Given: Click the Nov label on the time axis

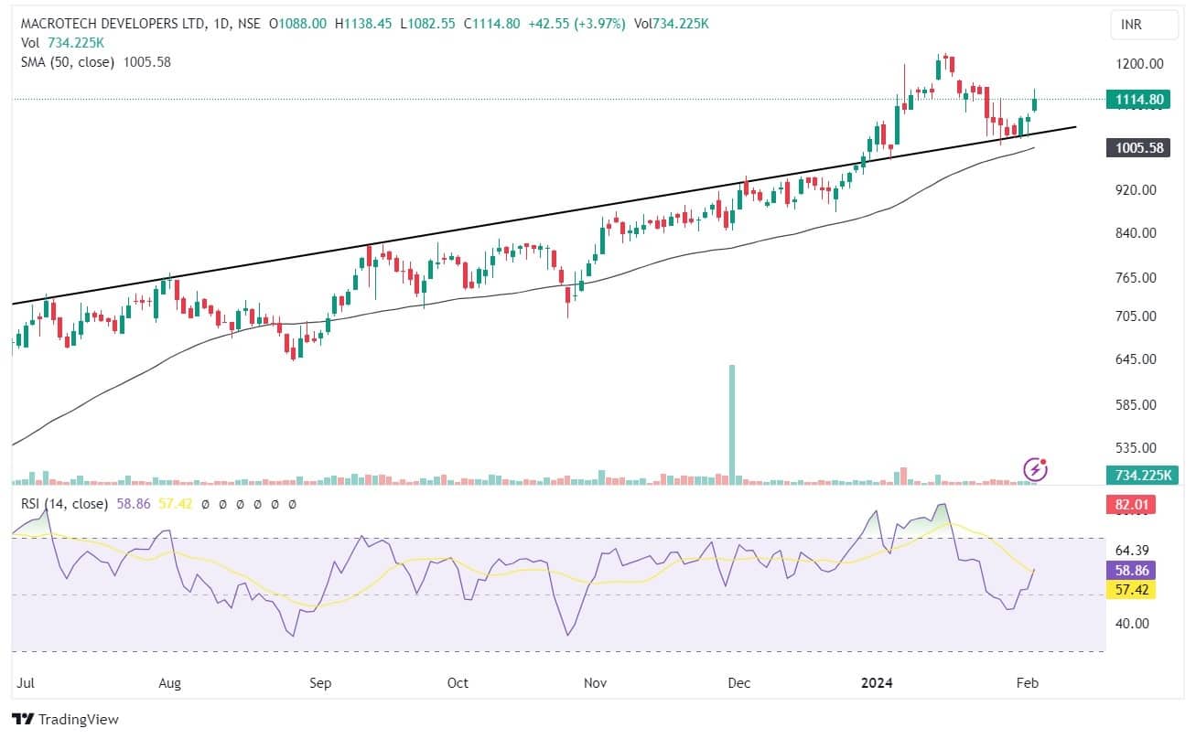Looking at the screenshot, I should tap(596, 683).
